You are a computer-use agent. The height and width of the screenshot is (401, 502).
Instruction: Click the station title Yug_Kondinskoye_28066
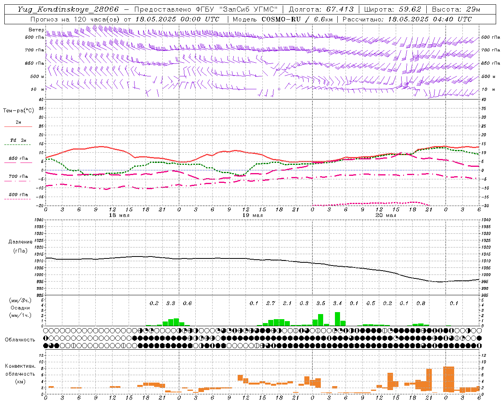pos(68,9)
